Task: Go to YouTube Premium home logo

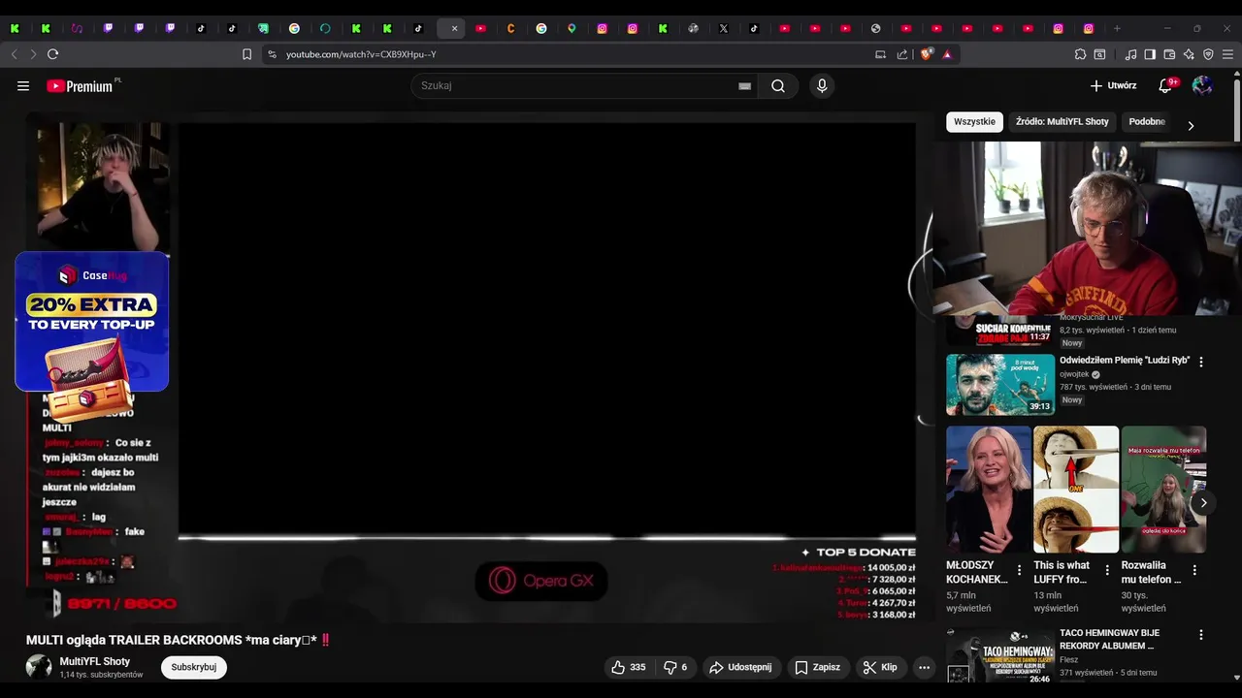Action: coord(80,86)
